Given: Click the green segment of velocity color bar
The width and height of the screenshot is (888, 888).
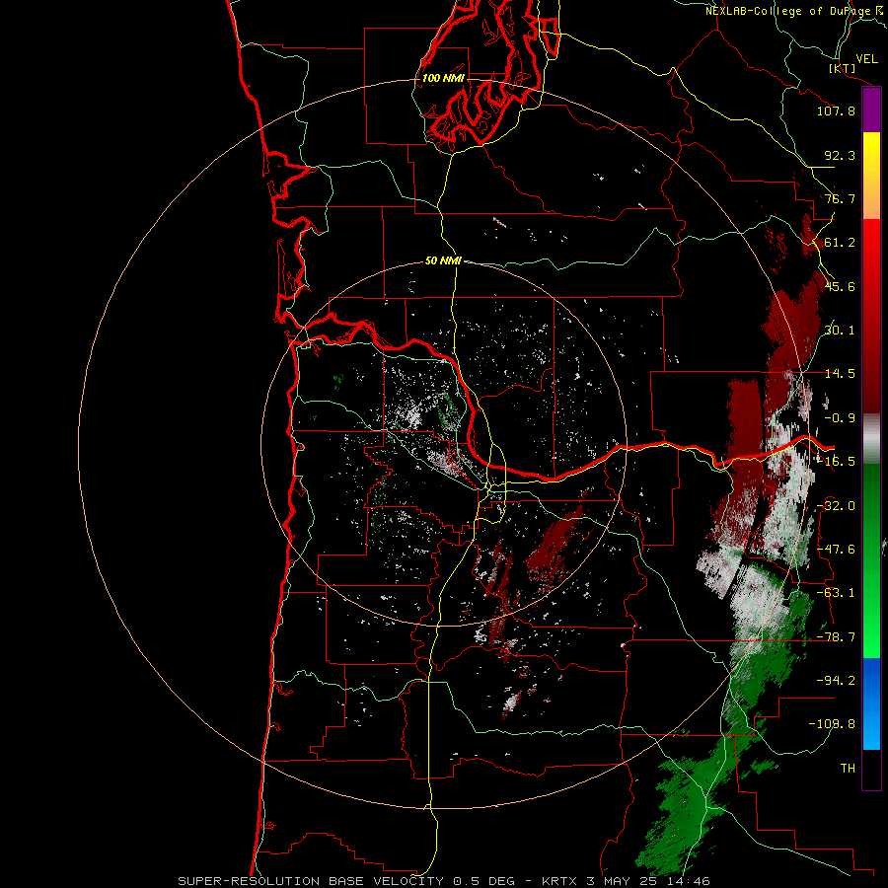Looking at the screenshot, I should click(871, 560).
